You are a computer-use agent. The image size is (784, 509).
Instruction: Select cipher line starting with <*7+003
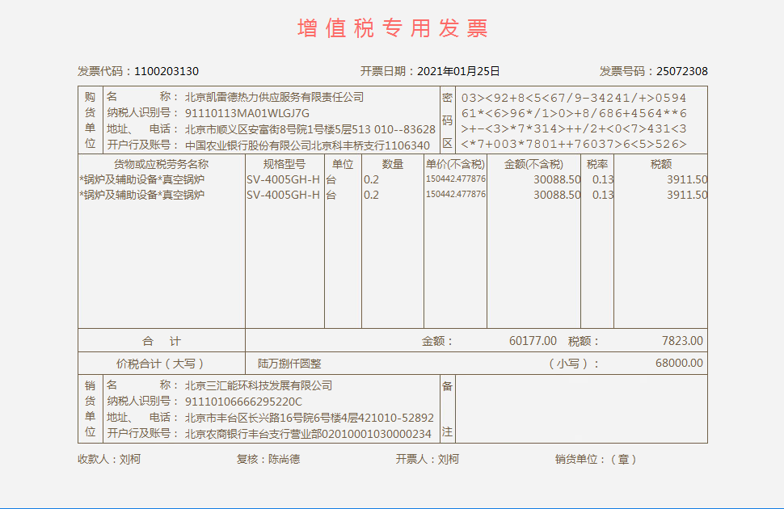point(574,145)
